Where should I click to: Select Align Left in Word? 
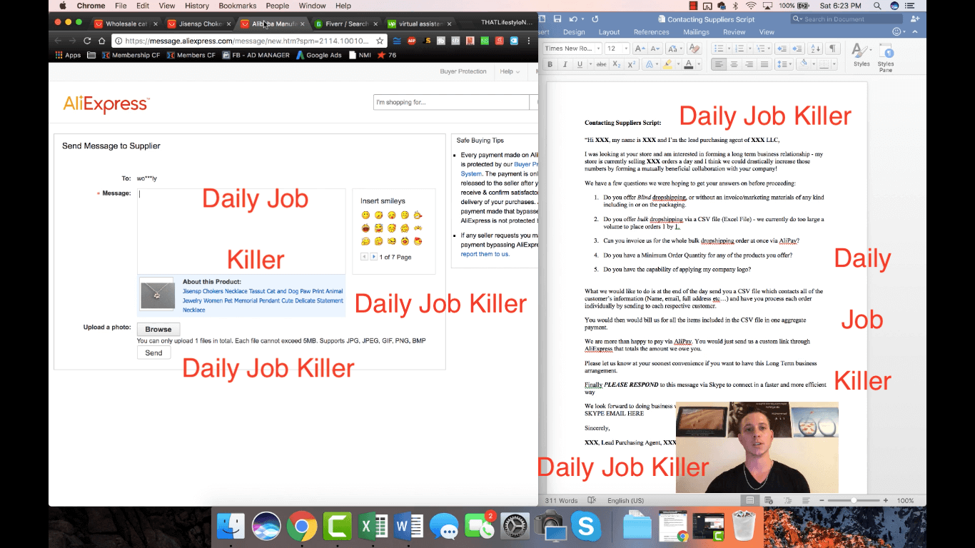point(718,64)
